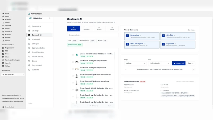Expand Canali di vendita section
Image resolution: width=213 pixels, height=120 pixels.
[x=8, y=45]
